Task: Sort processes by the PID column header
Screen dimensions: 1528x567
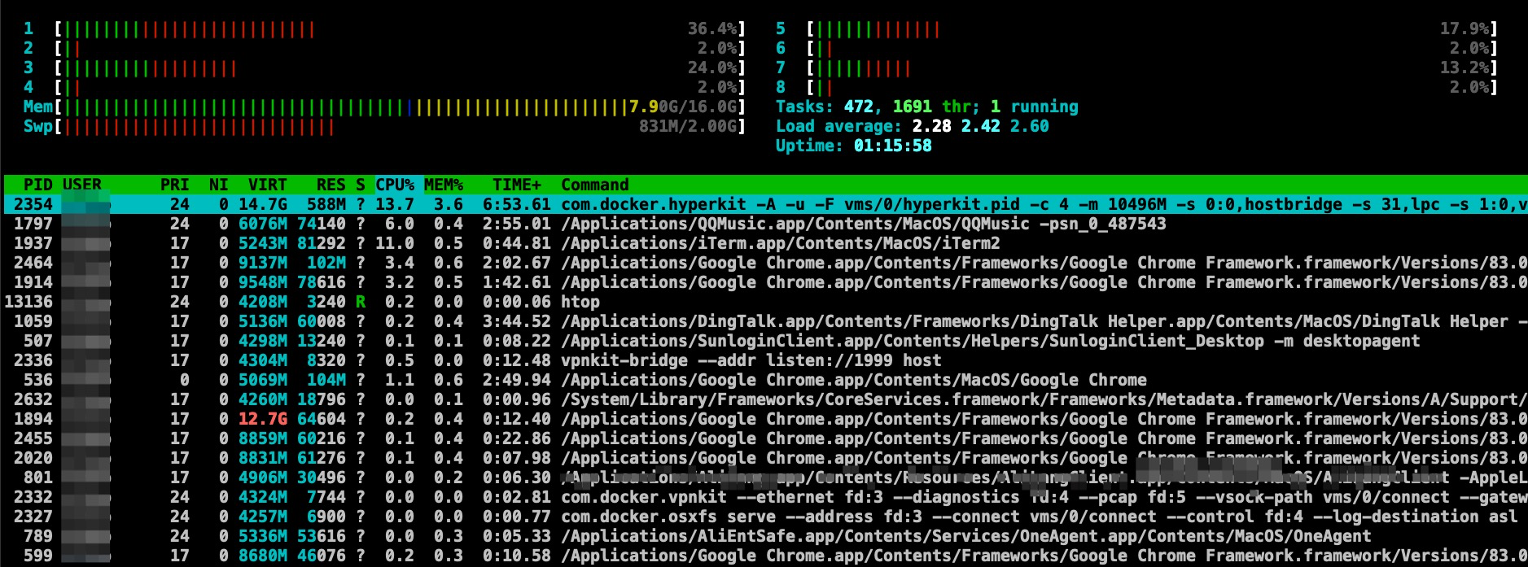Action: point(37,185)
